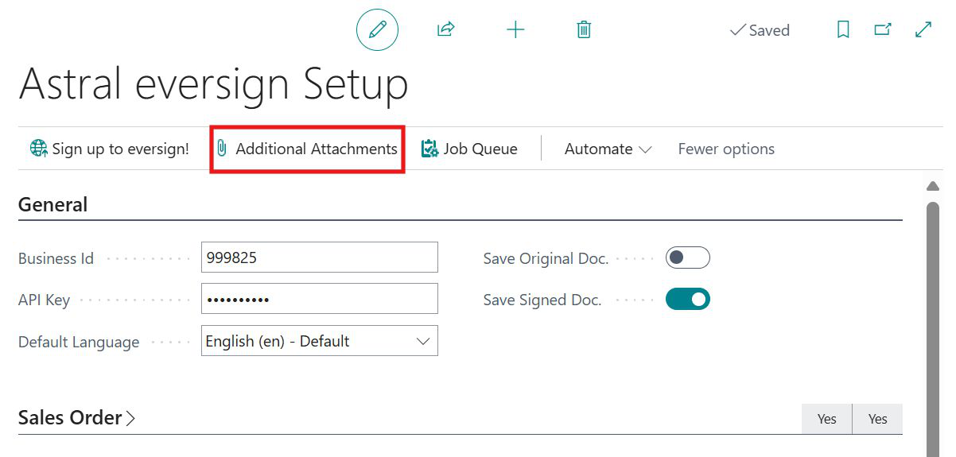The width and height of the screenshot is (956, 457).
Task: Click the Astral eversign Setup page title
Action: pos(213,83)
